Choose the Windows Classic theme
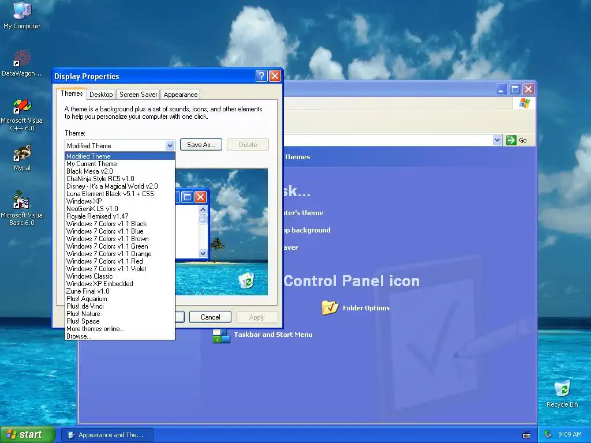This screenshot has height=443, width=591. [120, 276]
